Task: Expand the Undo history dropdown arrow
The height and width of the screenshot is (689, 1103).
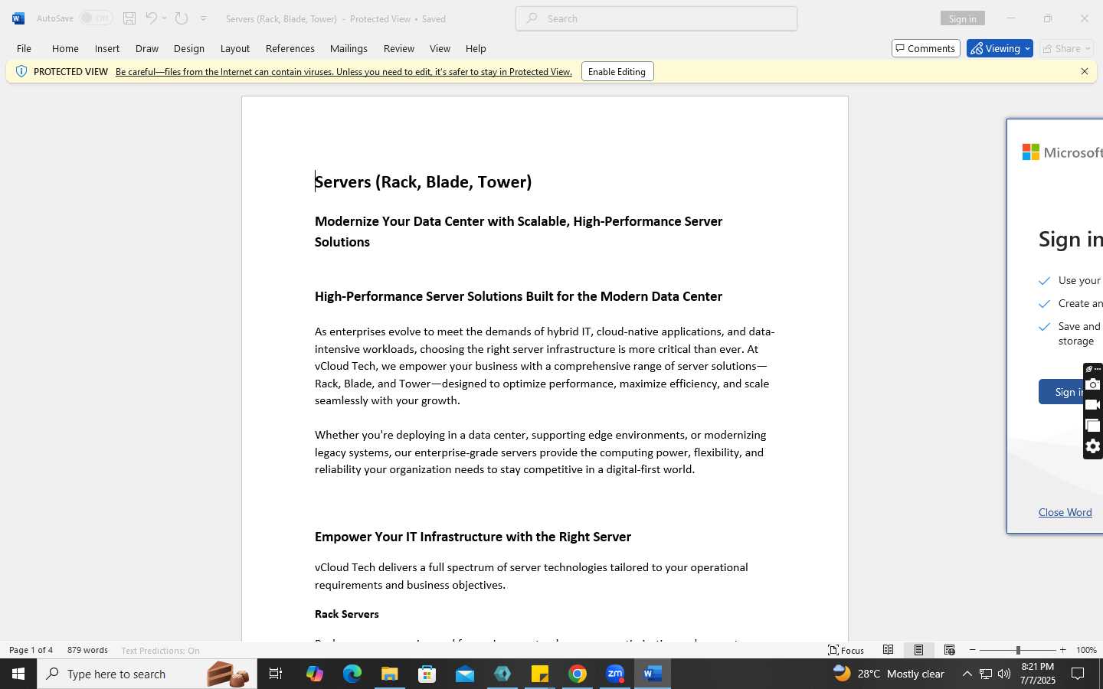Action: click(165, 18)
